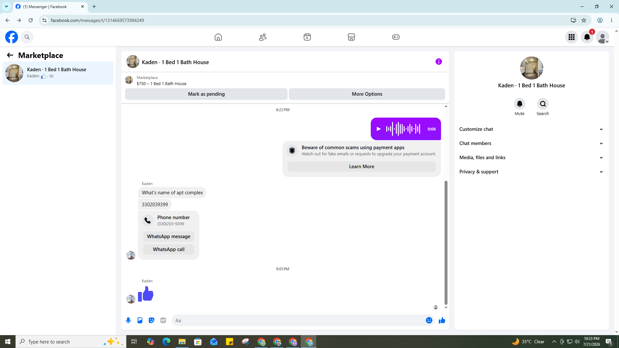Viewport: 619px width, 348px height.
Task: Expand Privacy & support section
Action: (x=531, y=172)
